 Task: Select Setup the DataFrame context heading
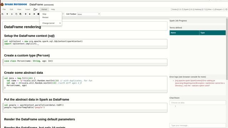click(29, 36)
